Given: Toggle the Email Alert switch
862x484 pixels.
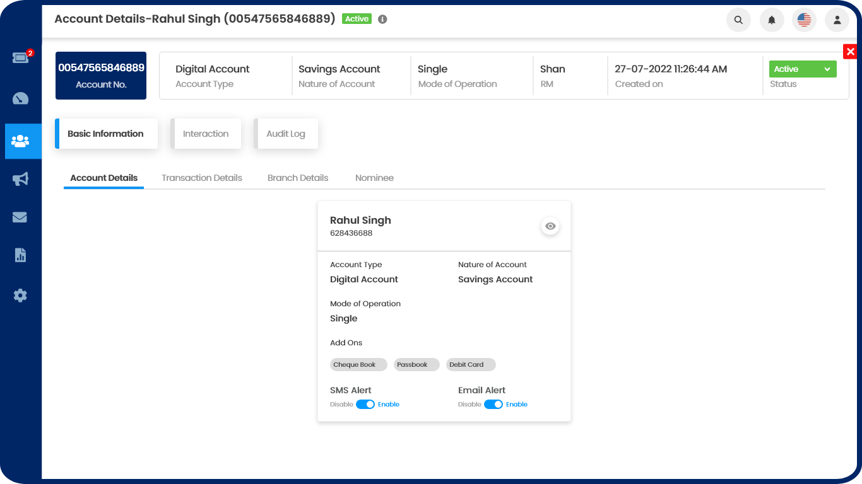Looking at the screenshot, I should point(493,405).
